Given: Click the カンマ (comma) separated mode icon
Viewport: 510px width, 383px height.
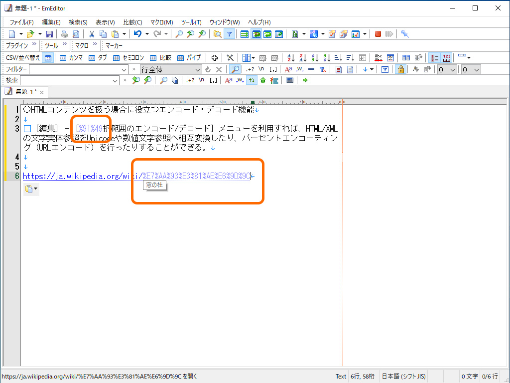Looking at the screenshot, I should point(62,57).
